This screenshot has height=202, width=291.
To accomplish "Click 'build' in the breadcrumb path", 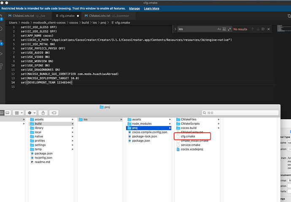I will click(85, 23).
